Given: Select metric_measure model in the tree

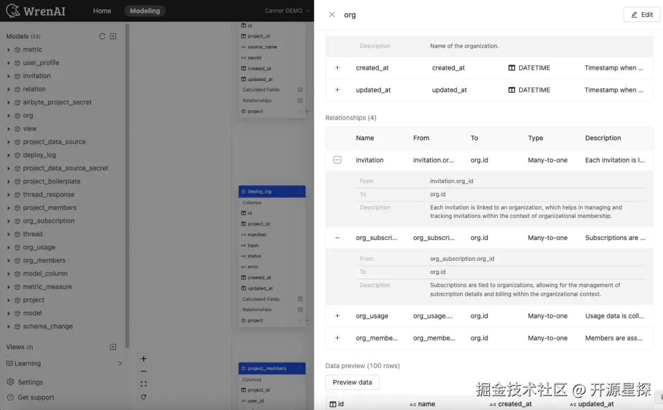Looking at the screenshot, I should (x=47, y=287).
